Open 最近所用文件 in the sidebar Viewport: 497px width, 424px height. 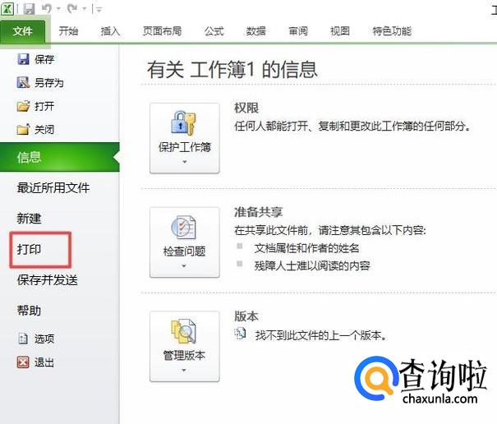tap(53, 187)
